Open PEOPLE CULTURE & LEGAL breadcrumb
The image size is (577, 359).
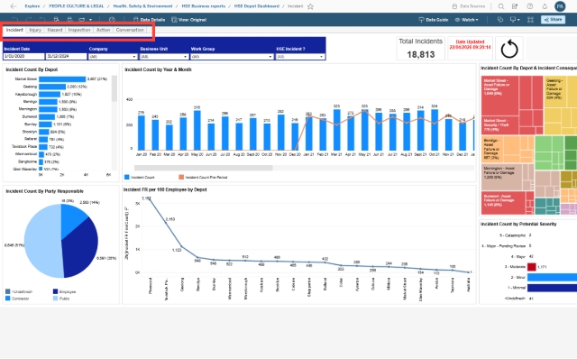76,6
